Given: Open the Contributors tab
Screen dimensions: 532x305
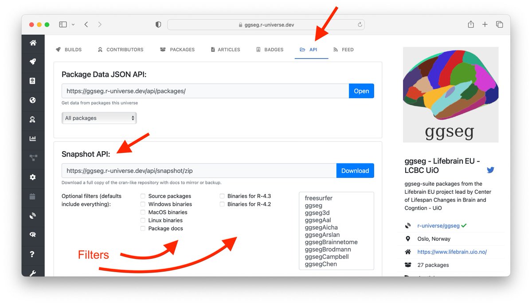Looking at the screenshot, I should (121, 50).
